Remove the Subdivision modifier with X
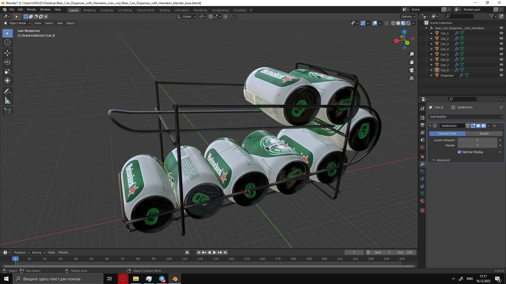 pyautogui.click(x=494, y=126)
